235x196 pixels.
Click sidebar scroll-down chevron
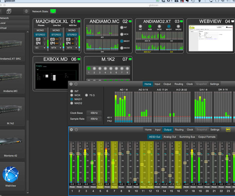(27, 192)
